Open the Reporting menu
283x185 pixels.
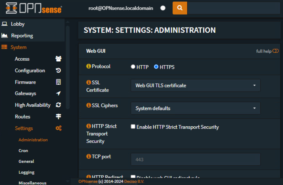click(22, 36)
